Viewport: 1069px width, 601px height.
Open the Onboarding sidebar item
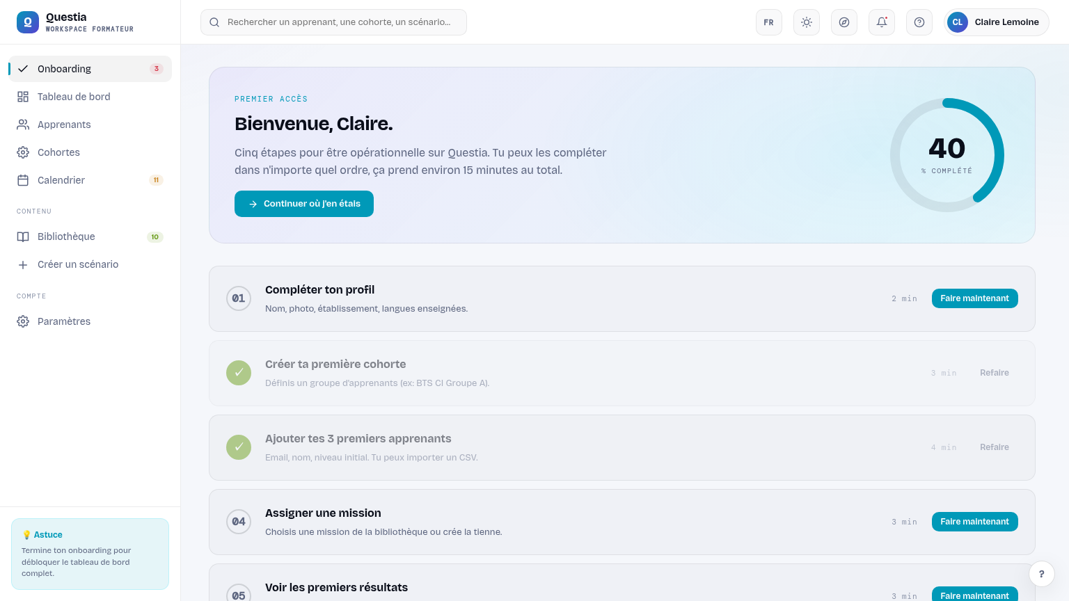tap(90, 69)
